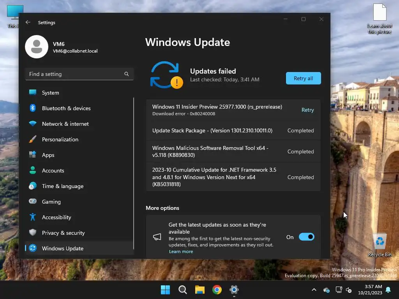Click the Accounts person icon
This screenshot has height=299, width=399.
[33, 170]
